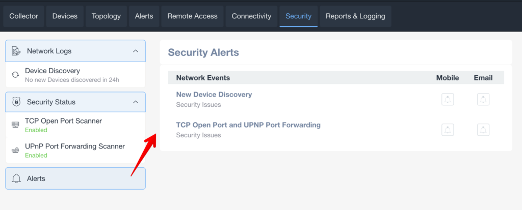This screenshot has width=522, height=210.
Task: Select the Alerts panel in sidebar
Action: pyautogui.click(x=75, y=178)
